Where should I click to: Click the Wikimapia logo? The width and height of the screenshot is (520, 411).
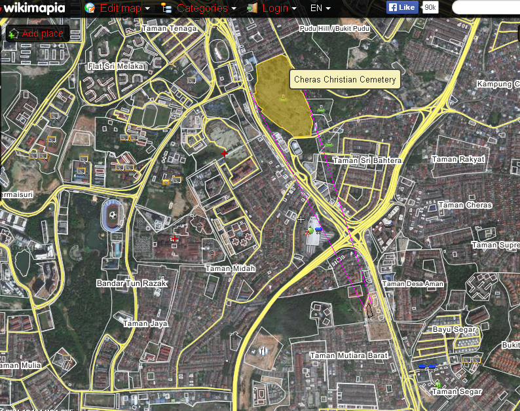tap(36, 8)
